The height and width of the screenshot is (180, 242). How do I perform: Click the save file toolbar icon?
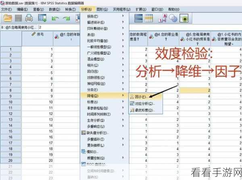pyautogui.click(x=19, y=18)
